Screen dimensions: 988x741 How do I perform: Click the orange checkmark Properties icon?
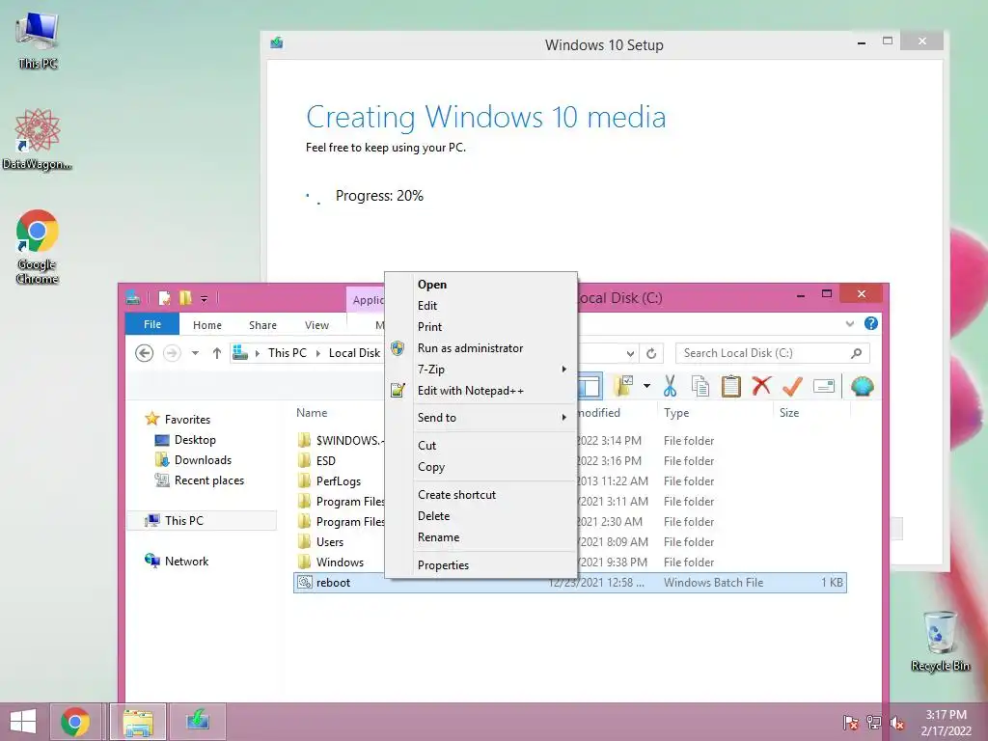(x=792, y=386)
